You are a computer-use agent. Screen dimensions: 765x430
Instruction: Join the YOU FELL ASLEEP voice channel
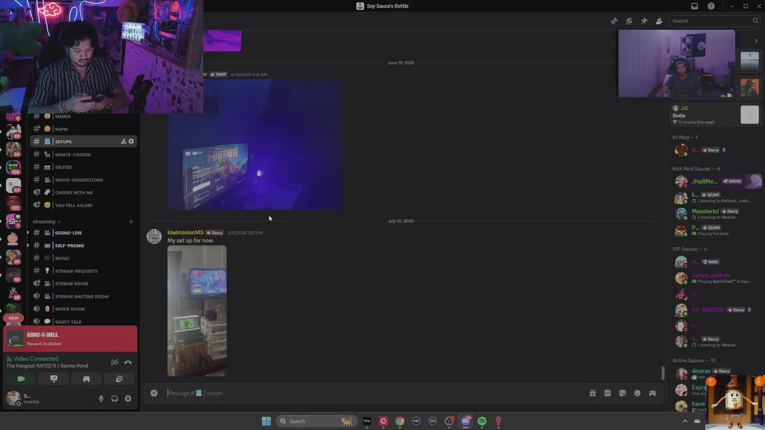click(84, 205)
